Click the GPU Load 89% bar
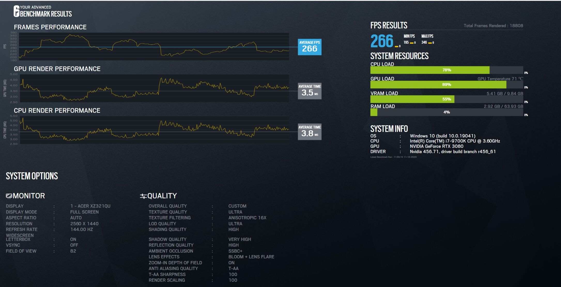This screenshot has height=287, width=561. pos(446,84)
